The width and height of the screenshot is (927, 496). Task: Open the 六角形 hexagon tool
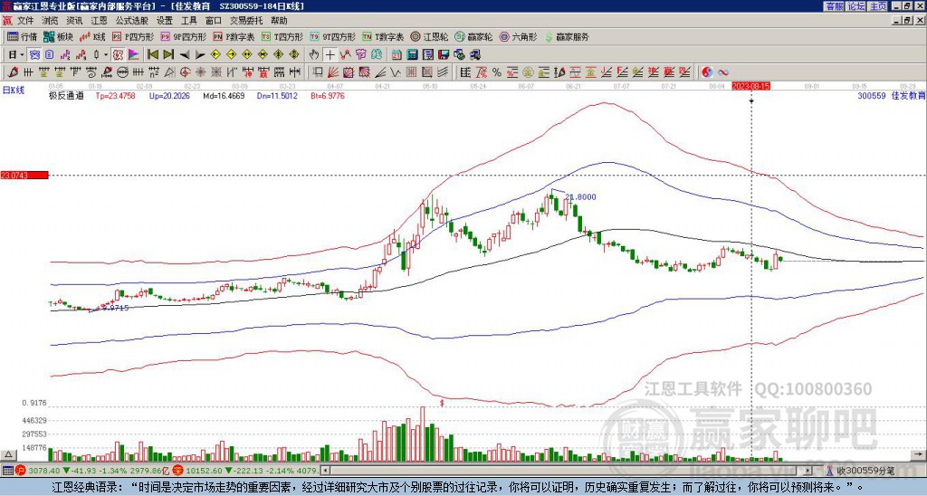coord(519,36)
